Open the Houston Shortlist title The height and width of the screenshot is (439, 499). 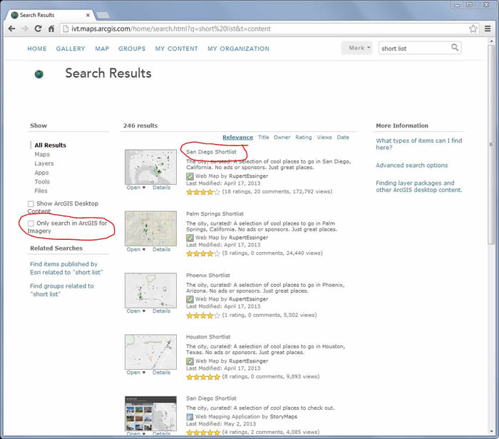click(208, 337)
